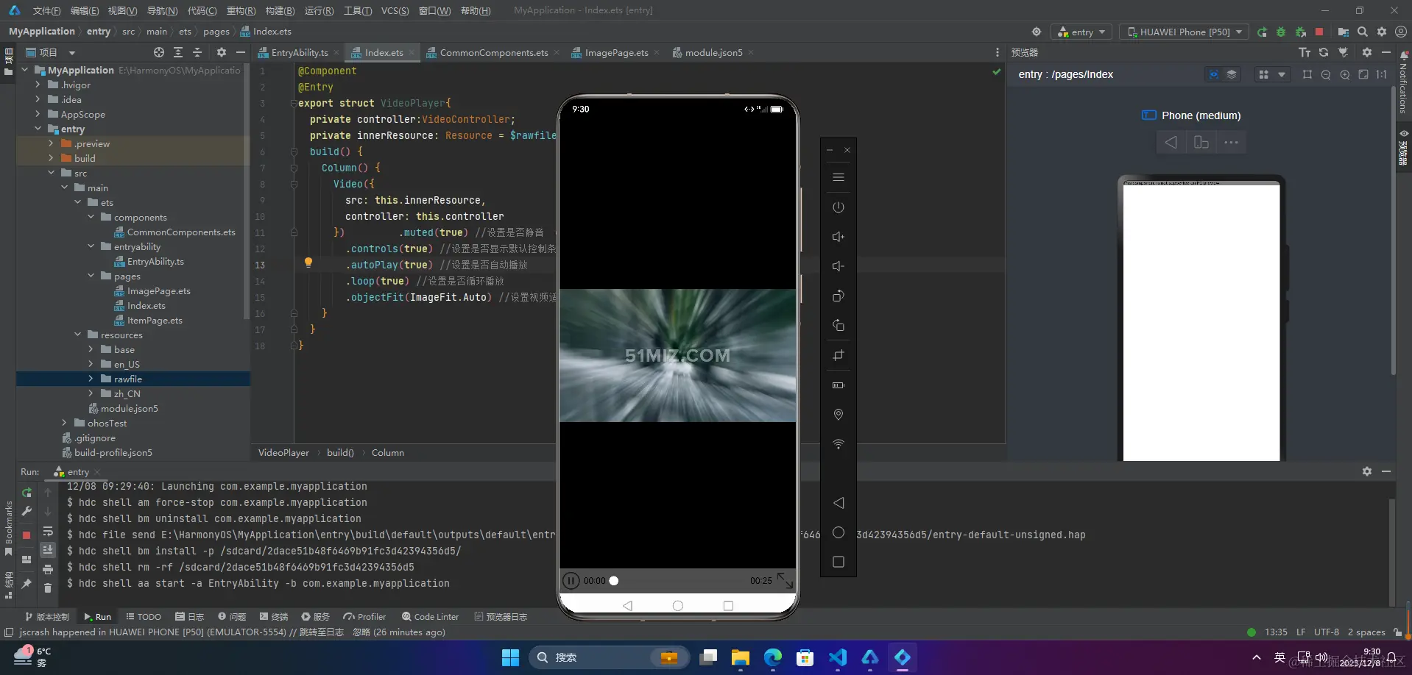The height and width of the screenshot is (675, 1412).
Task: Rotate emulator screen using rotate icon
Action: tap(838, 296)
